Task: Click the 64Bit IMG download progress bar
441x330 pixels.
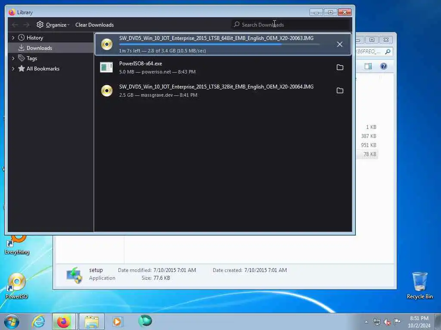Action: pos(219,44)
